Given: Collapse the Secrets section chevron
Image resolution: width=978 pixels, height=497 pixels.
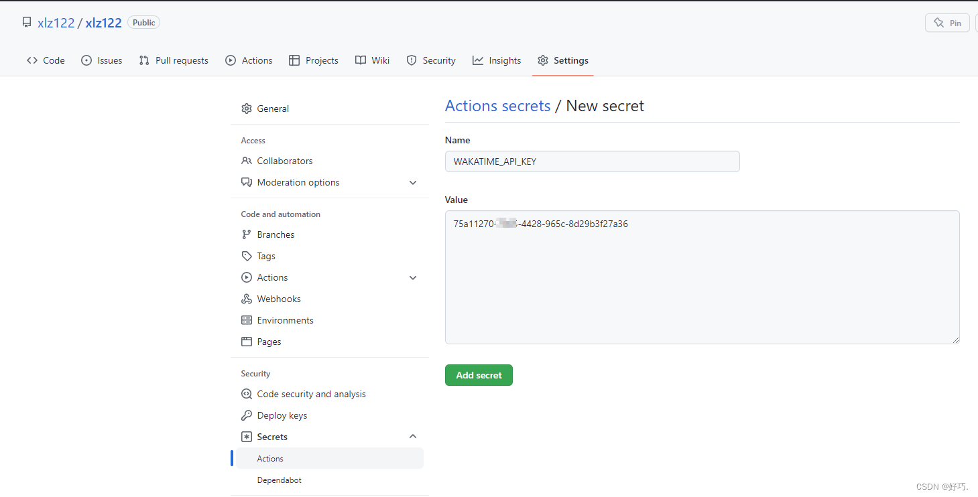Looking at the screenshot, I should 413,437.
